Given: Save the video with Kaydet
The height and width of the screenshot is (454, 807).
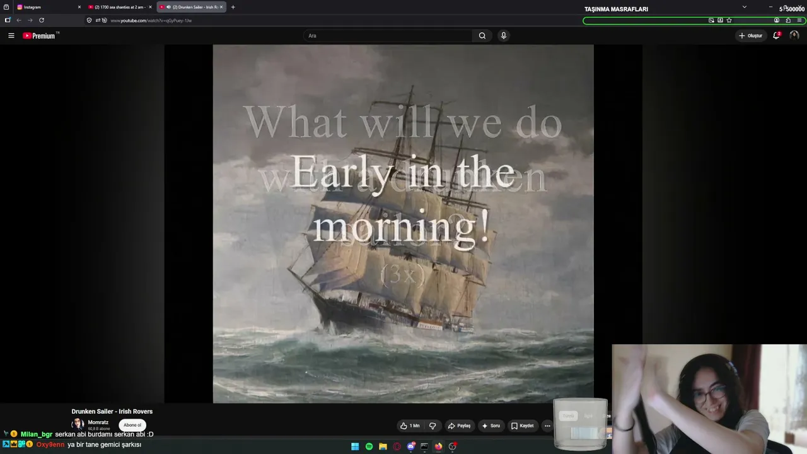Looking at the screenshot, I should 523,426.
